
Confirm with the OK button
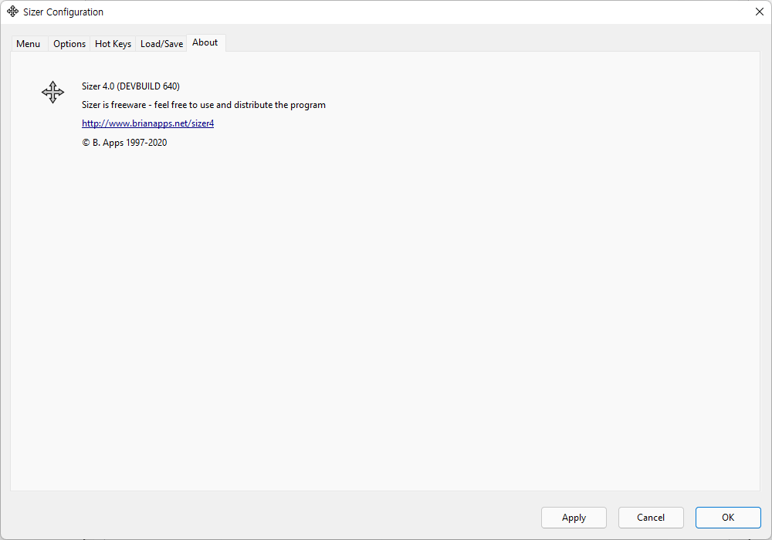(x=728, y=518)
